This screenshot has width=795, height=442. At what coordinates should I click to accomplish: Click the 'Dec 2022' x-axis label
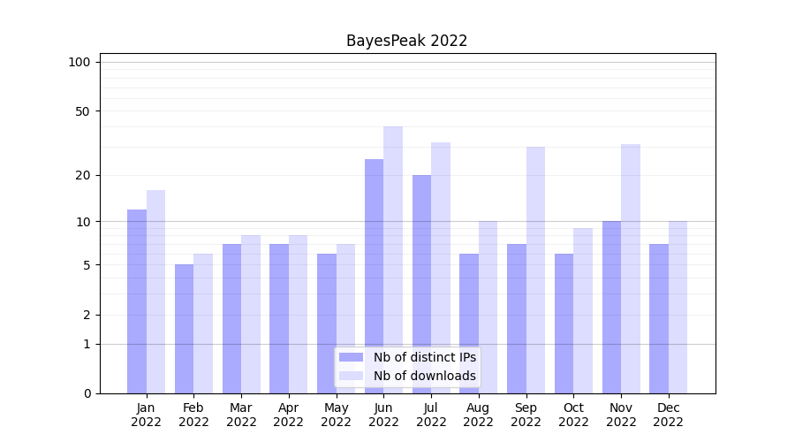coord(668,415)
